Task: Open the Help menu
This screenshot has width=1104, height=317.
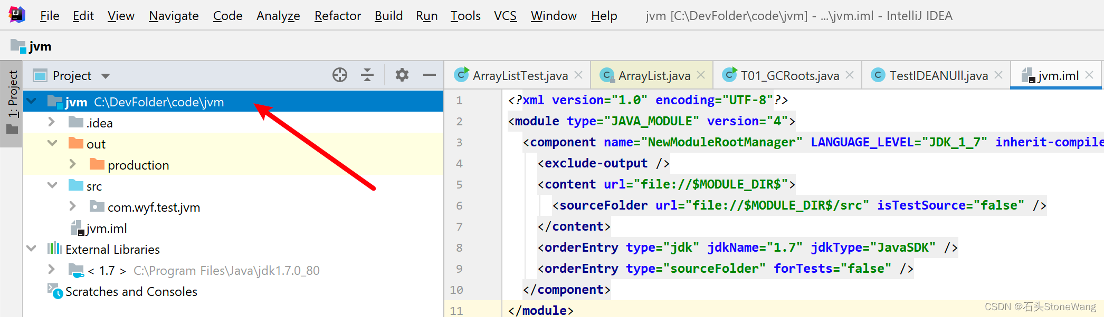Action: coord(604,16)
